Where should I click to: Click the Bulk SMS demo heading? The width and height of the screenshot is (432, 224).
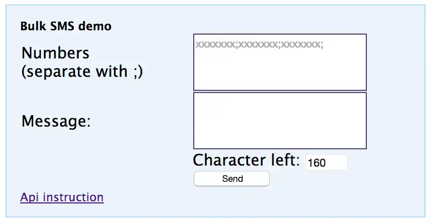coord(66,26)
